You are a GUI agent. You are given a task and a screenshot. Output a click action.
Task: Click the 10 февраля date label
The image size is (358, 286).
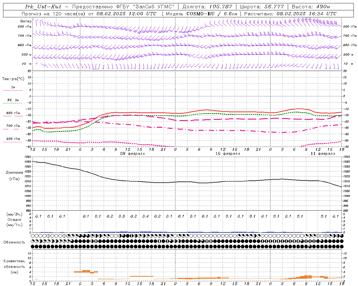[228, 154]
